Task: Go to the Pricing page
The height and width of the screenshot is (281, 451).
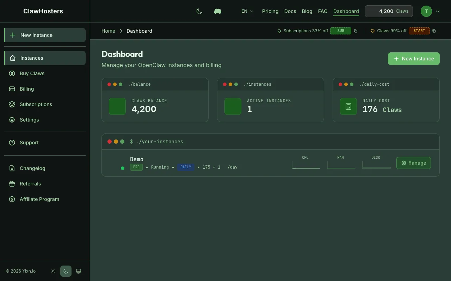Action: pyautogui.click(x=270, y=11)
